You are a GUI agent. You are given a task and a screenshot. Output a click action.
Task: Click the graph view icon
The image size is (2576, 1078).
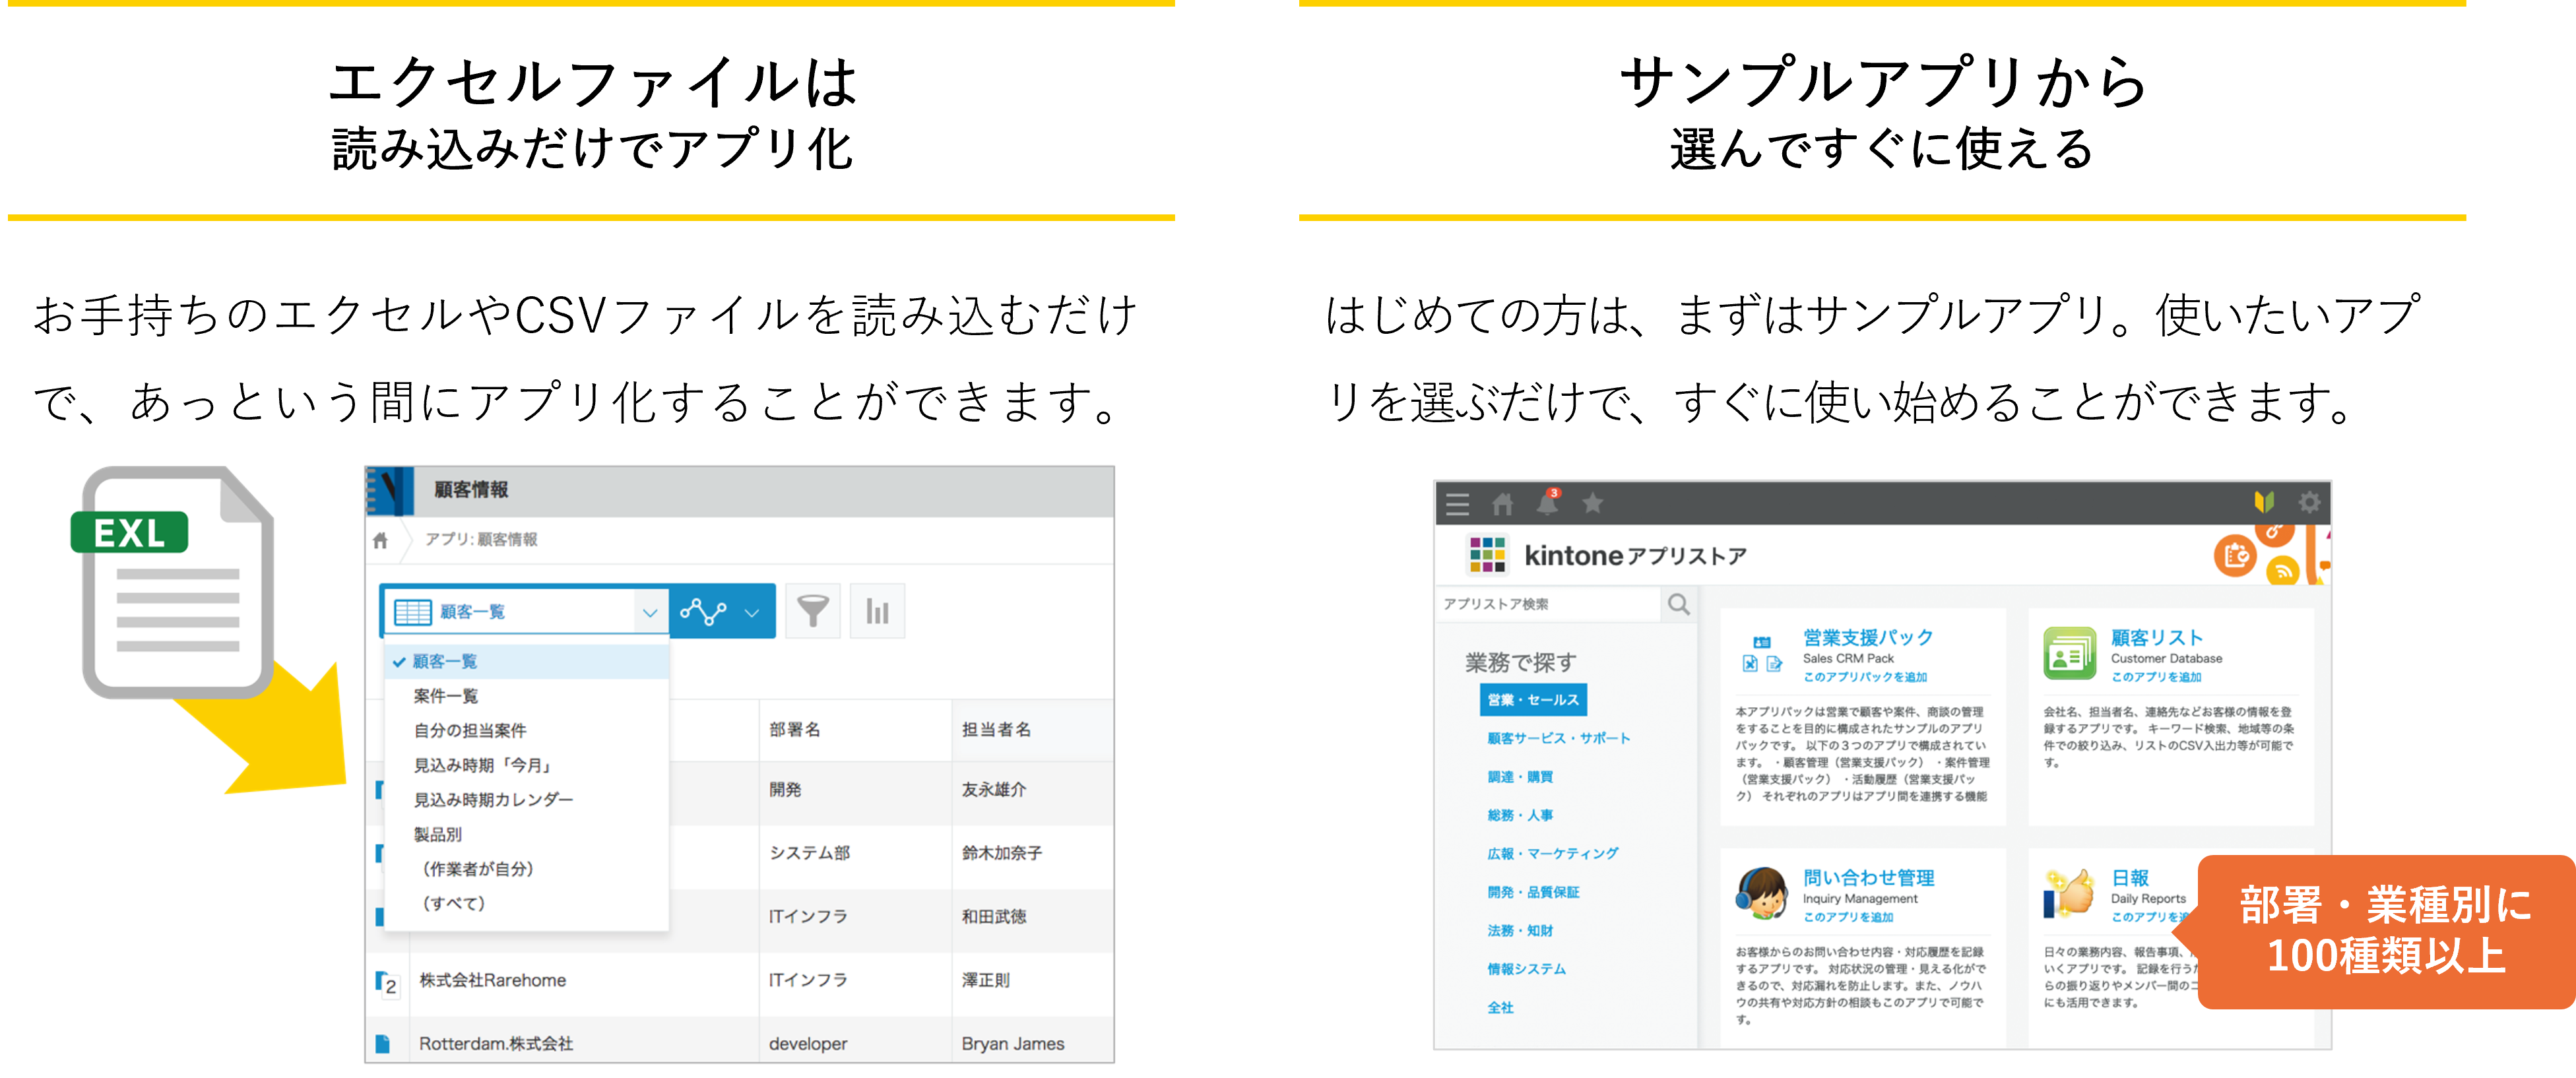click(x=703, y=611)
